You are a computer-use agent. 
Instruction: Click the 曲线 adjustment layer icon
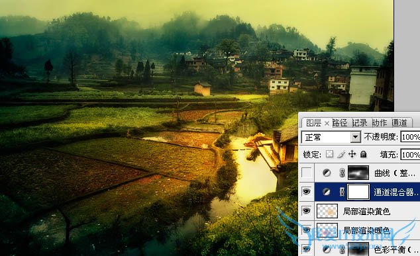click(x=326, y=173)
